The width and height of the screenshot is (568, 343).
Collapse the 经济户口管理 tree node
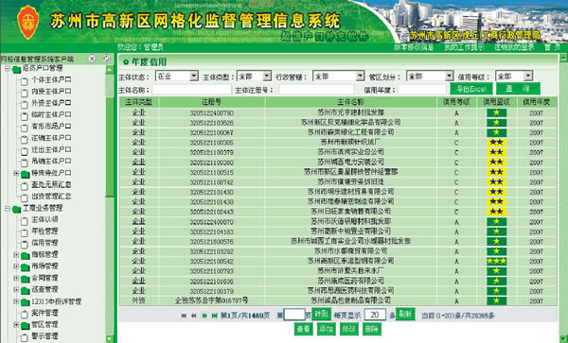coord(8,68)
